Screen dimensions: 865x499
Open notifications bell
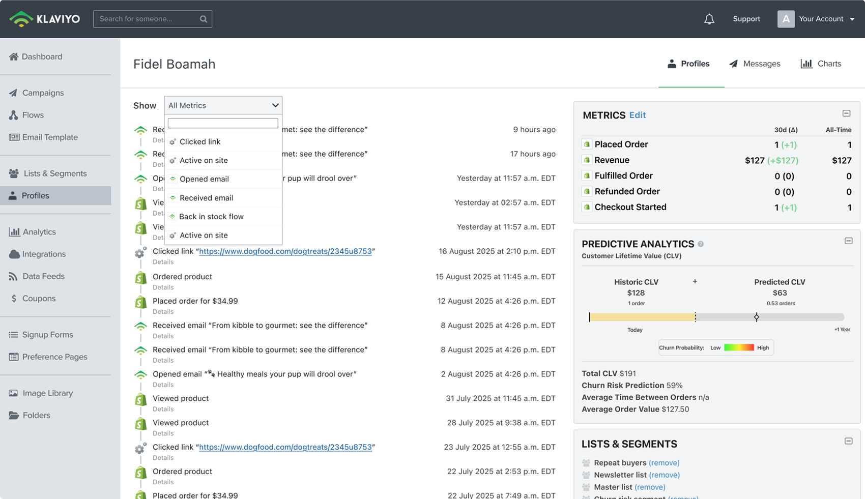pyautogui.click(x=709, y=19)
